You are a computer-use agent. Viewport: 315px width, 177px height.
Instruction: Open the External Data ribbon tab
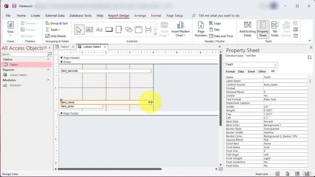(55, 15)
